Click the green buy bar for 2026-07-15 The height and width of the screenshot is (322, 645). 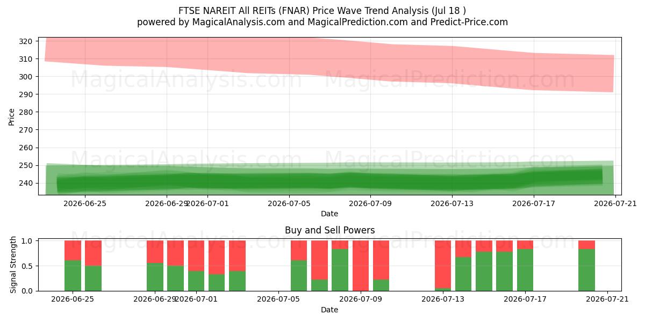point(484,272)
